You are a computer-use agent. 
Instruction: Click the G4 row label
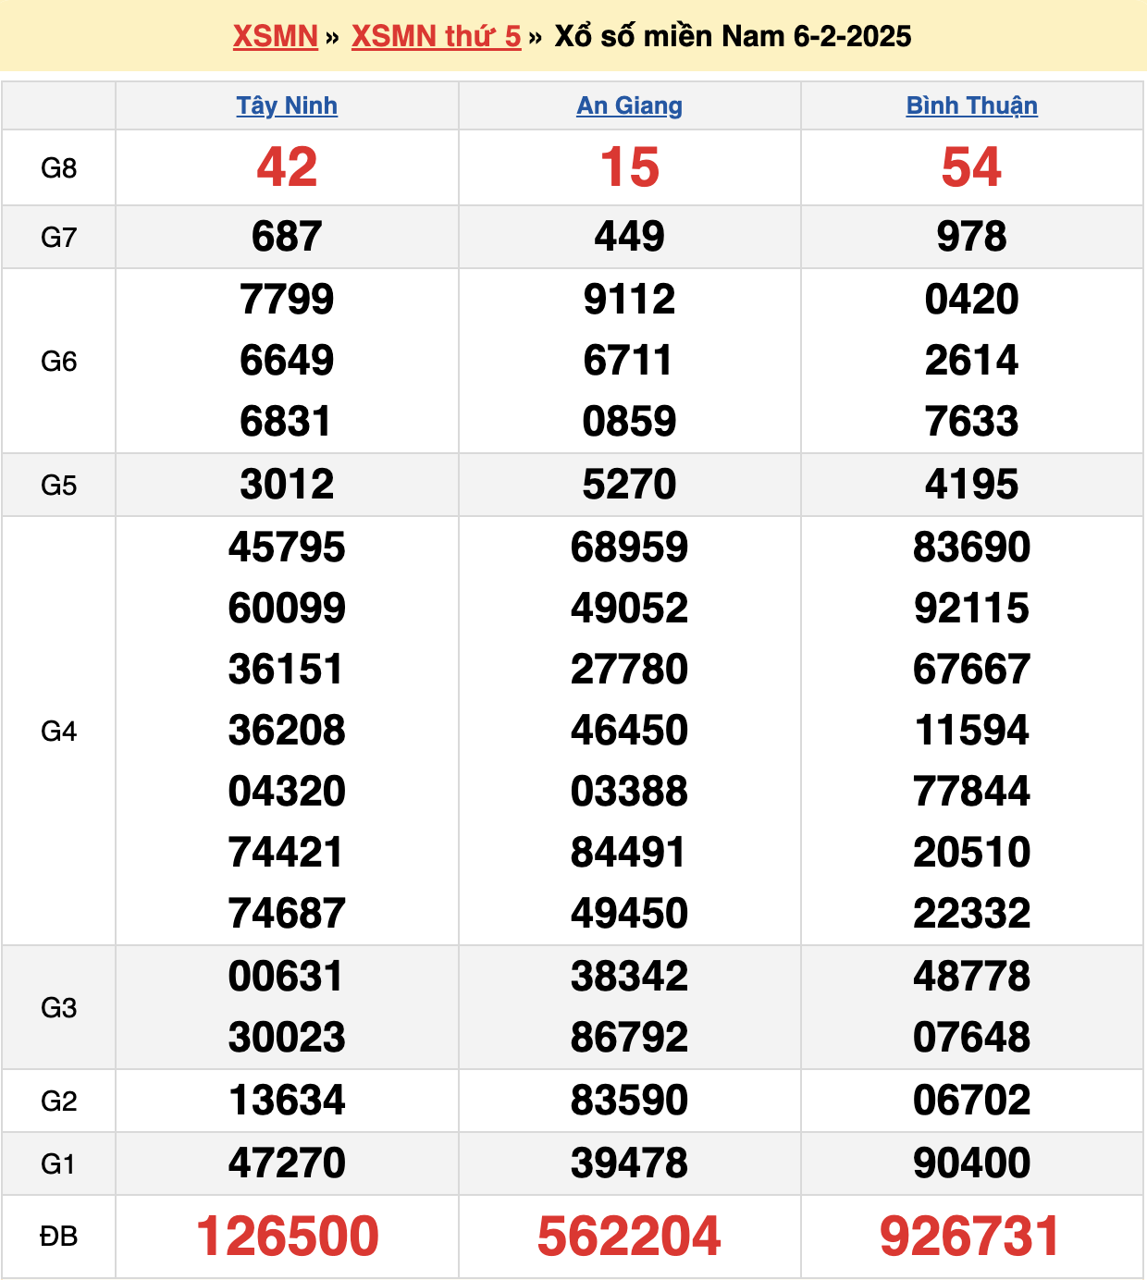click(58, 732)
